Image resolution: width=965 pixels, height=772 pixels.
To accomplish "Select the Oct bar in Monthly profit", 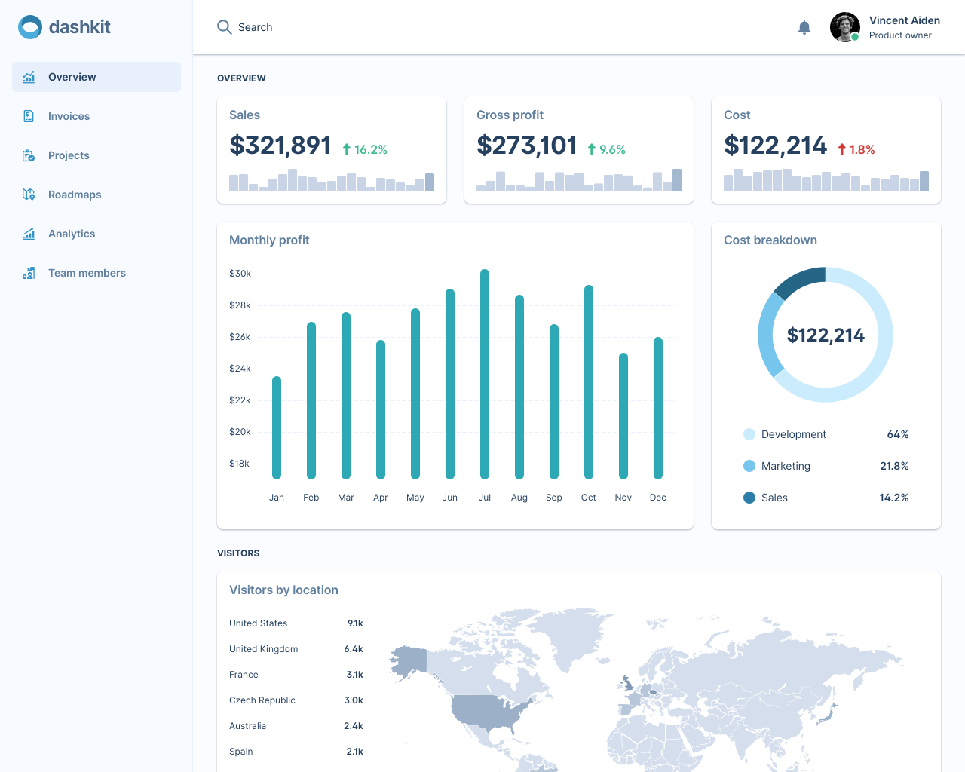I will (x=589, y=382).
